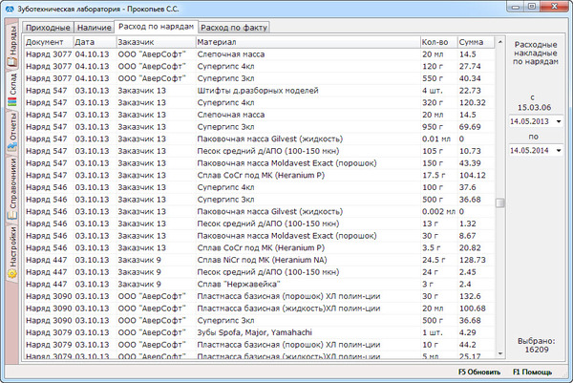Screen dimensions: 573x383
Task: Open the Отчеты sidebar icon
Action: (x=12, y=147)
